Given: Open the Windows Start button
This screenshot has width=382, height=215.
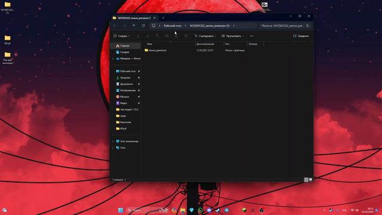Looking at the screenshot, I should (121, 210).
